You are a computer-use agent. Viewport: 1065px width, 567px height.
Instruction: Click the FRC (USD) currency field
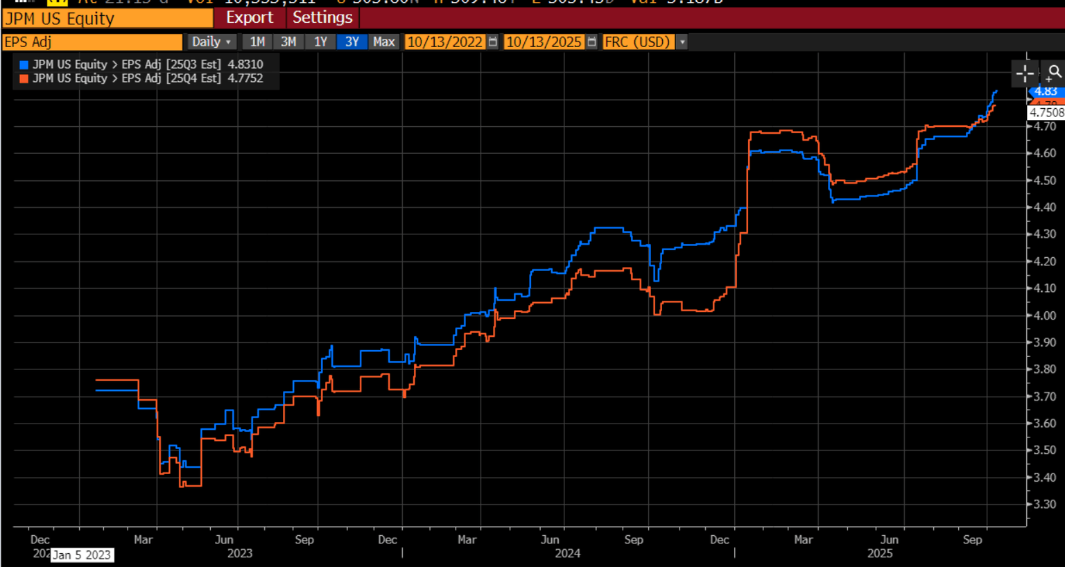pos(638,42)
